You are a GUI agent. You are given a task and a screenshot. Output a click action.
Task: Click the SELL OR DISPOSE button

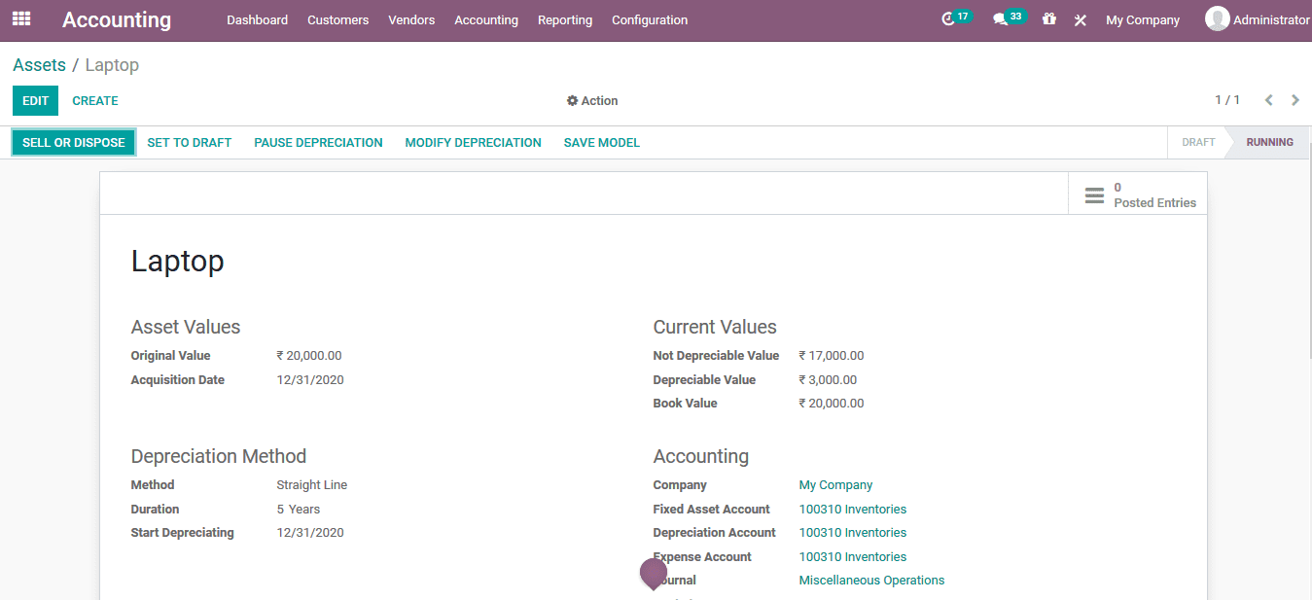[x=73, y=142]
